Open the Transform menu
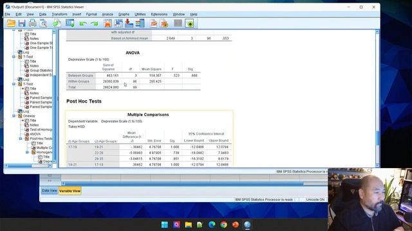This screenshot has width=412, height=231. tap(59, 14)
